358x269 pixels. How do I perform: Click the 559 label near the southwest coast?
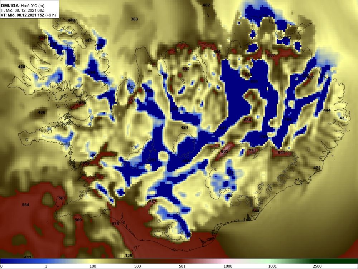point(86,163)
